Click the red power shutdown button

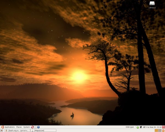(163, 127)
